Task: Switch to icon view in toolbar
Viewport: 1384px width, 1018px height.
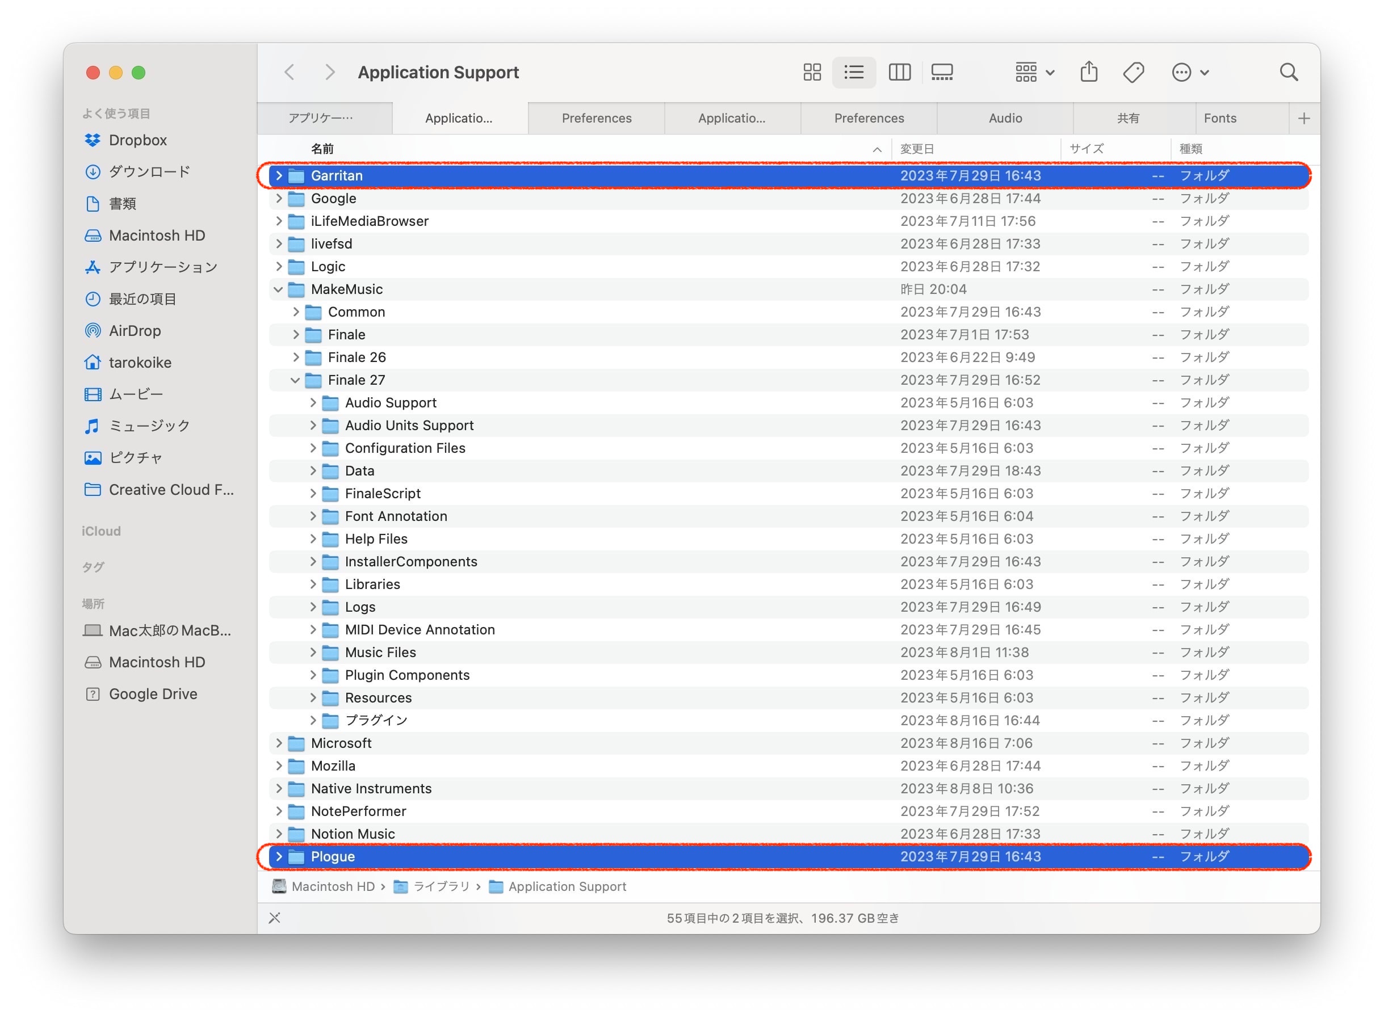Action: (812, 72)
